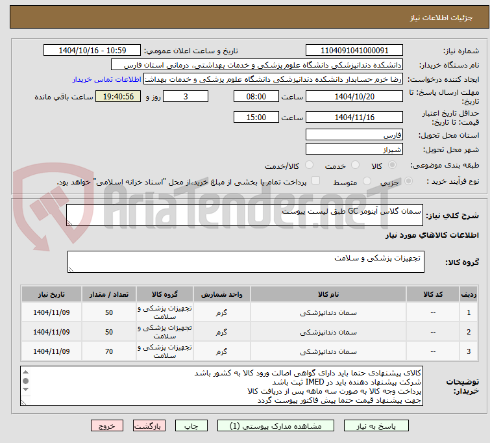Image resolution: width=490 pixels, height=443 pixels.
Task: Click date 1404/11/09 in row 2
Action: click(x=51, y=332)
